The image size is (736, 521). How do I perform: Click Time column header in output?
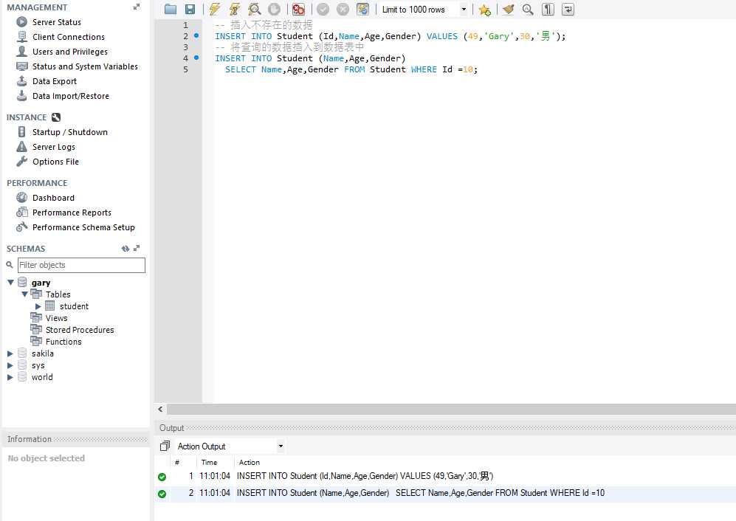(210, 462)
